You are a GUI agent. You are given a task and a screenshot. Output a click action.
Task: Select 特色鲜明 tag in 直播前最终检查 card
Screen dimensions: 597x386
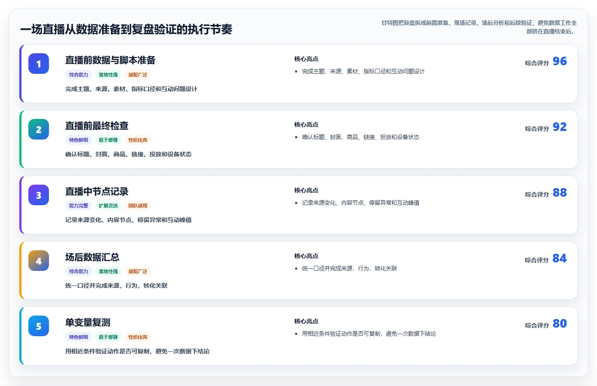[x=79, y=140]
